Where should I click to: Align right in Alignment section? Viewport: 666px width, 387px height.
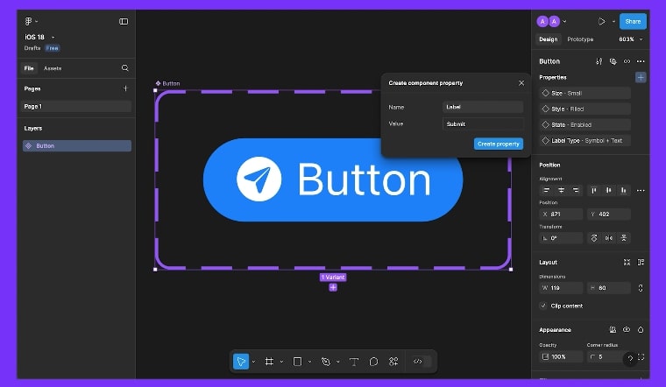[x=576, y=190]
